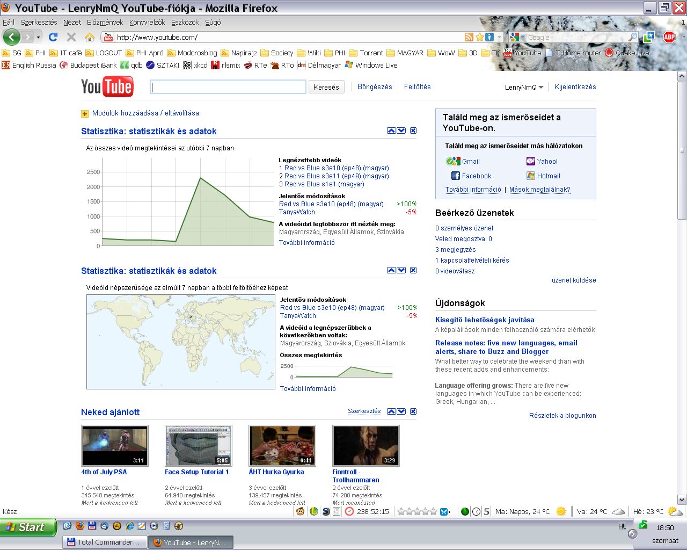This screenshot has height=550, width=687.
Task: Open the Eszközök menu
Action: click(185, 23)
